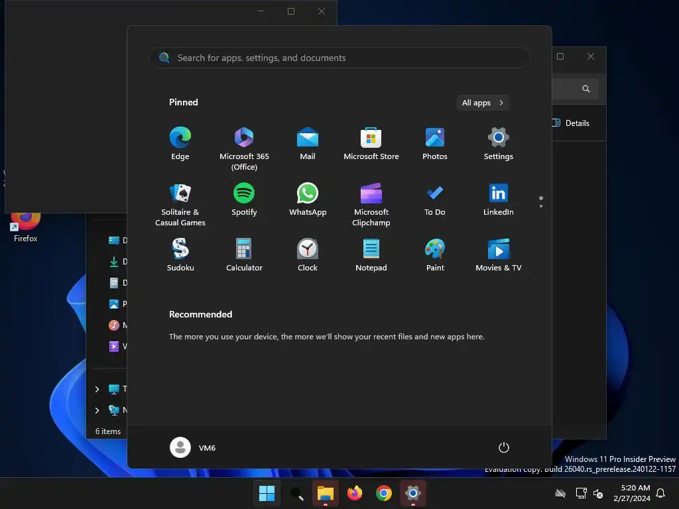Open the network status tray icon
The height and width of the screenshot is (509, 679).
pyautogui.click(x=581, y=493)
